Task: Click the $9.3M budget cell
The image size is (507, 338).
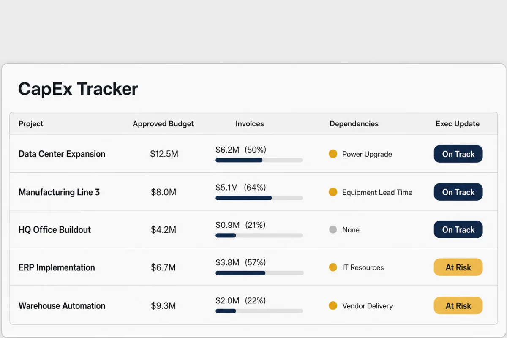Action: [x=164, y=305]
